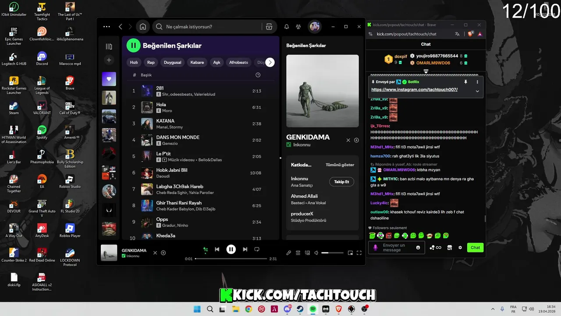Show more filter chips with arrow
The width and height of the screenshot is (561, 316).
coord(270,62)
